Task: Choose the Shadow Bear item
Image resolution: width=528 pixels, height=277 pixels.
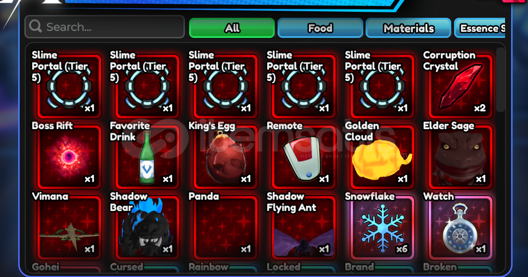Action: (147, 227)
